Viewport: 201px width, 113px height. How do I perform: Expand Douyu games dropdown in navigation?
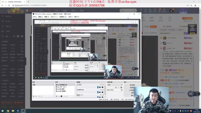(x=73, y=11)
